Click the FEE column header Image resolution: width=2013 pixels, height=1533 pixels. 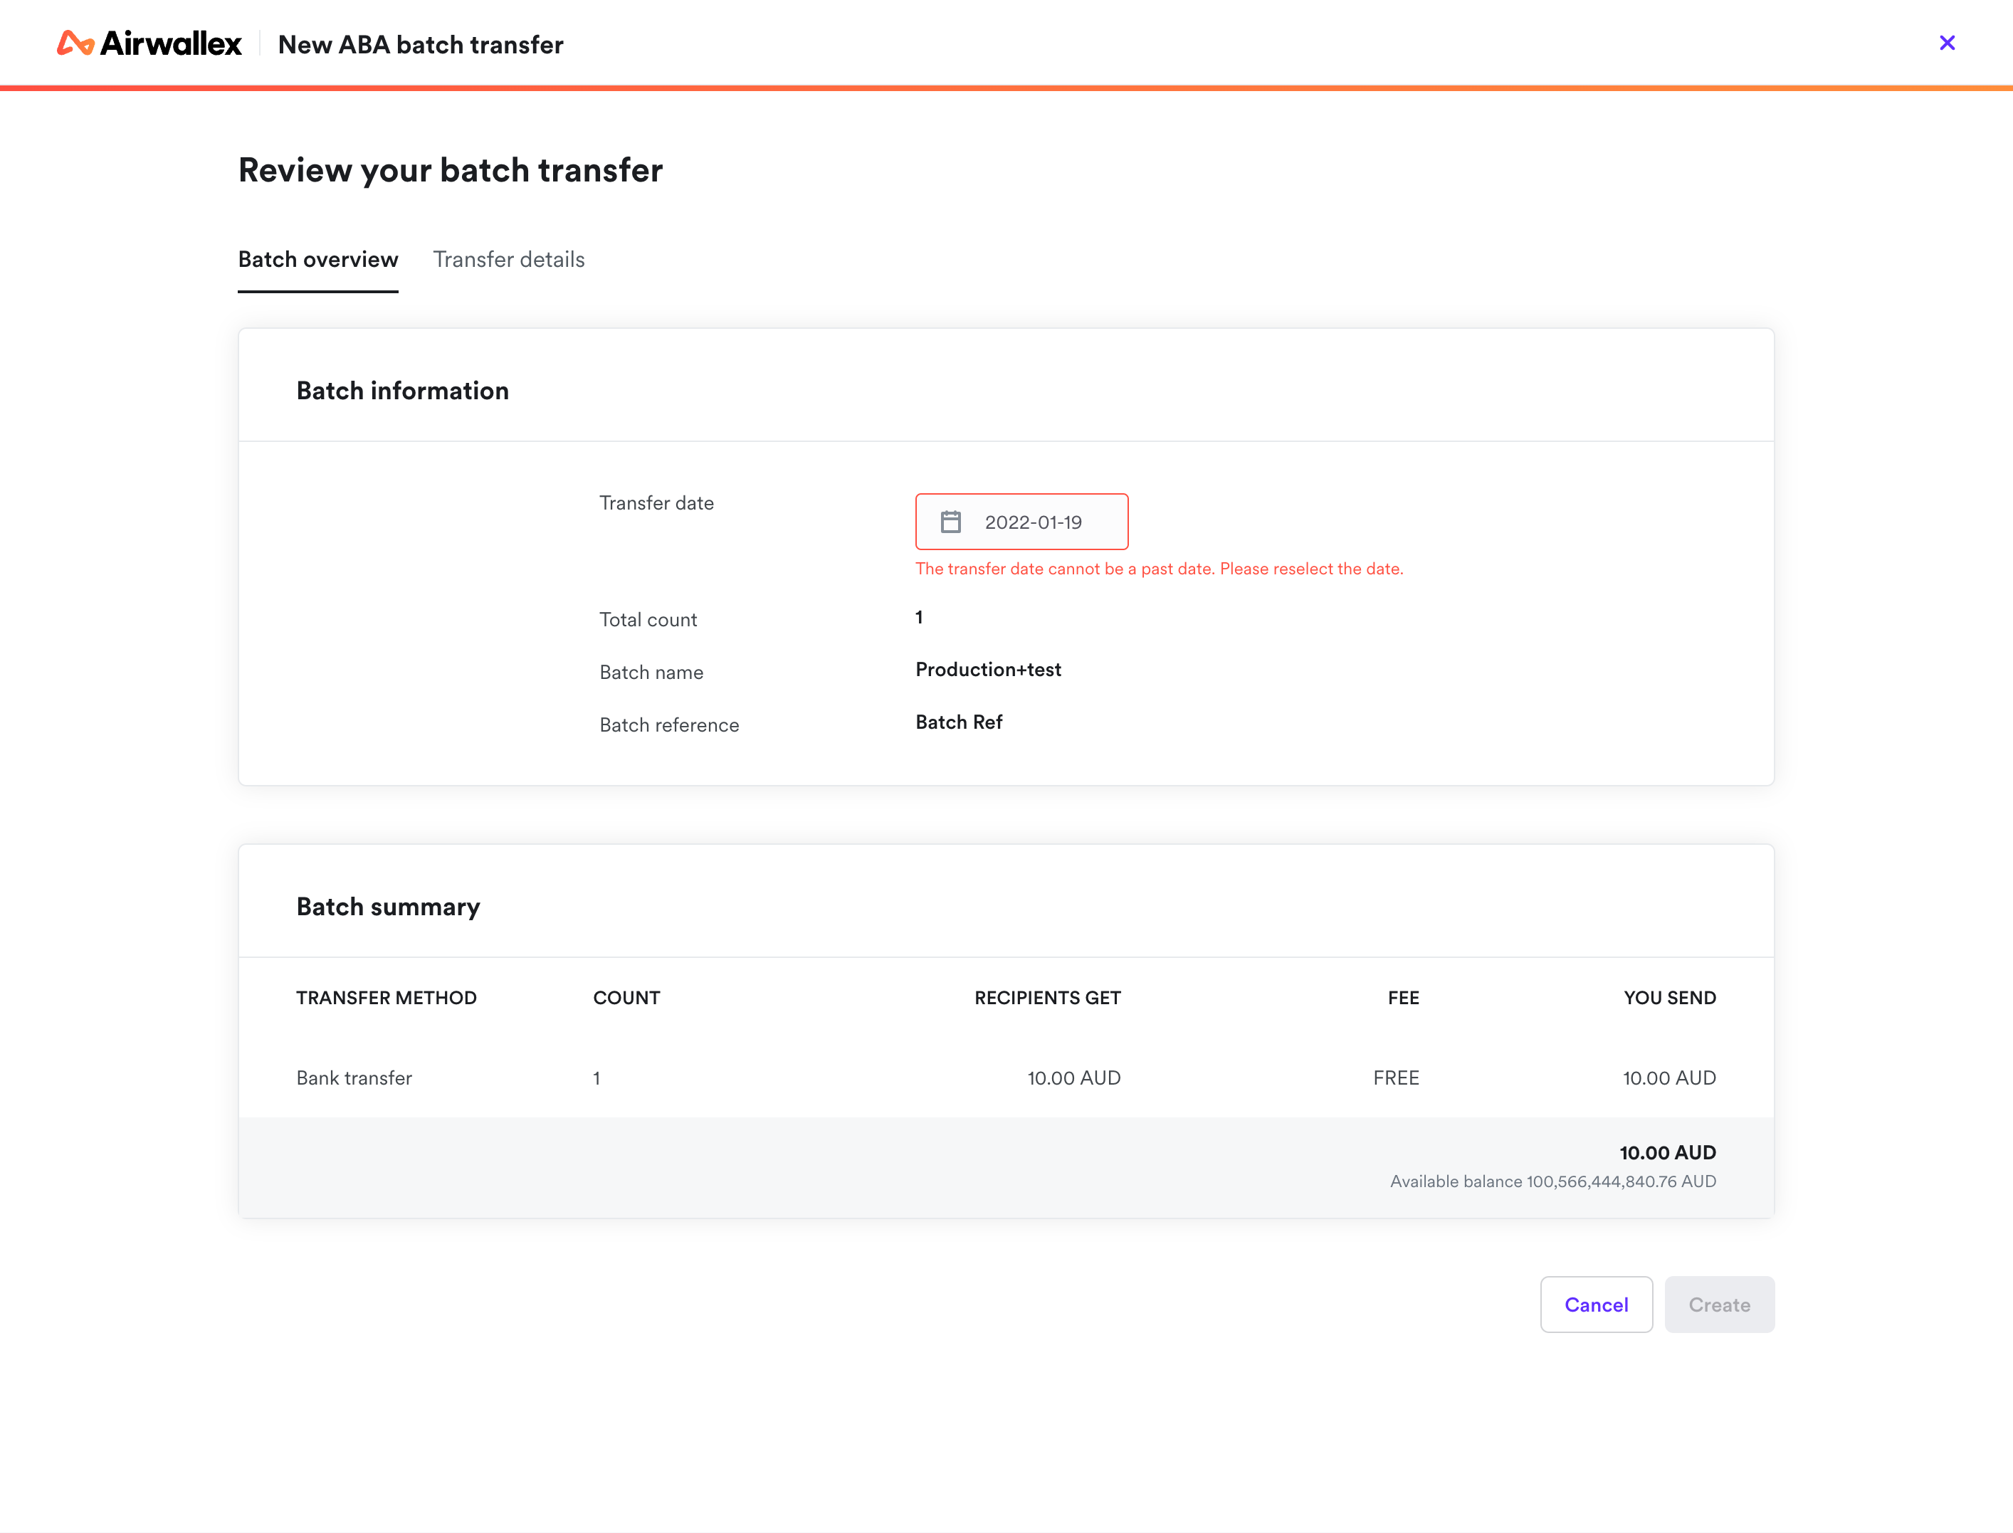1402,999
